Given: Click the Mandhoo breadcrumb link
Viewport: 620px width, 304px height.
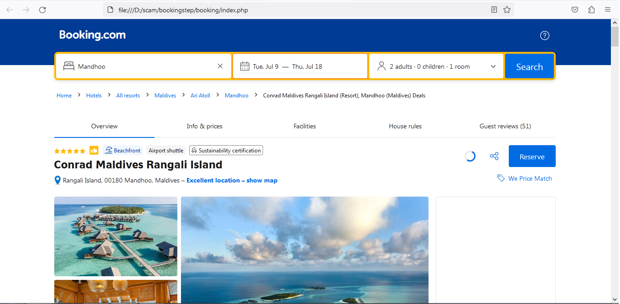Looking at the screenshot, I should tap(237, 96).
